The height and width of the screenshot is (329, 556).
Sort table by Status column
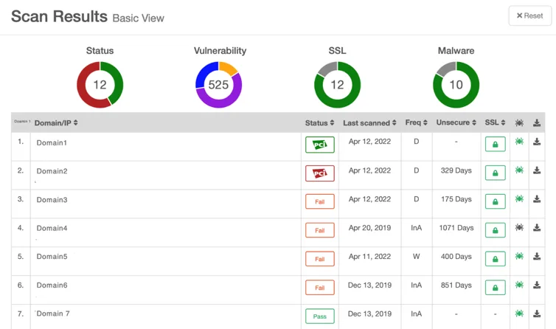point(319,122)
